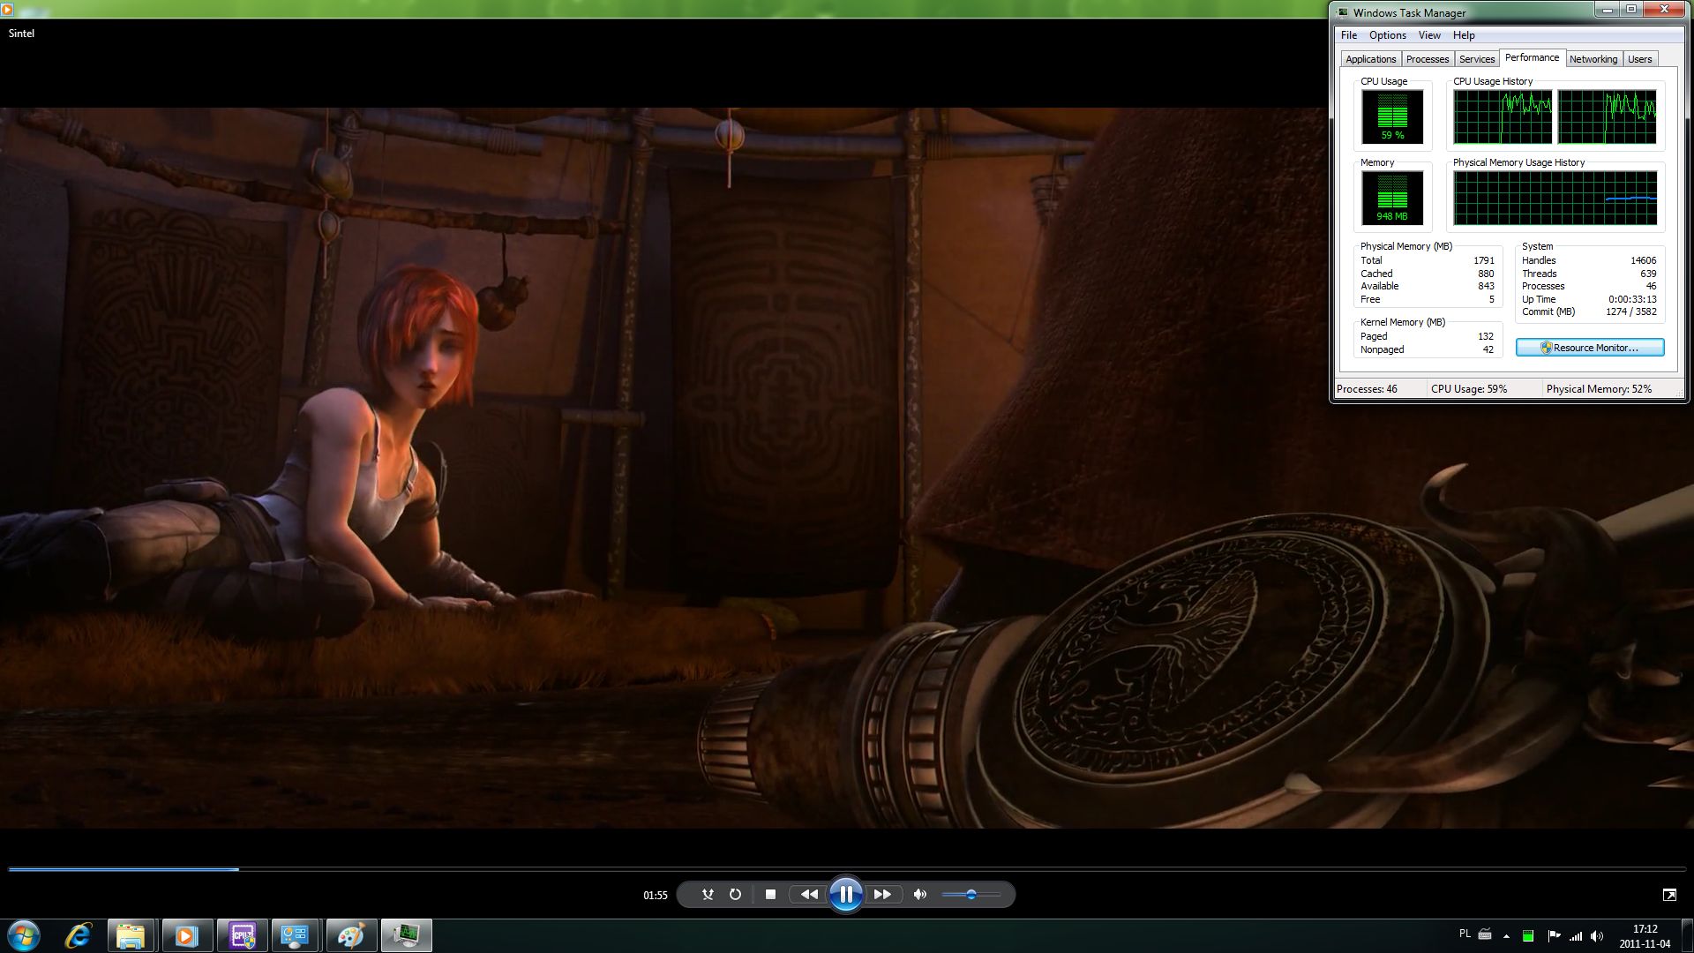
Task: Open Paint from the taskbar
Action: (x=350, y=935)
